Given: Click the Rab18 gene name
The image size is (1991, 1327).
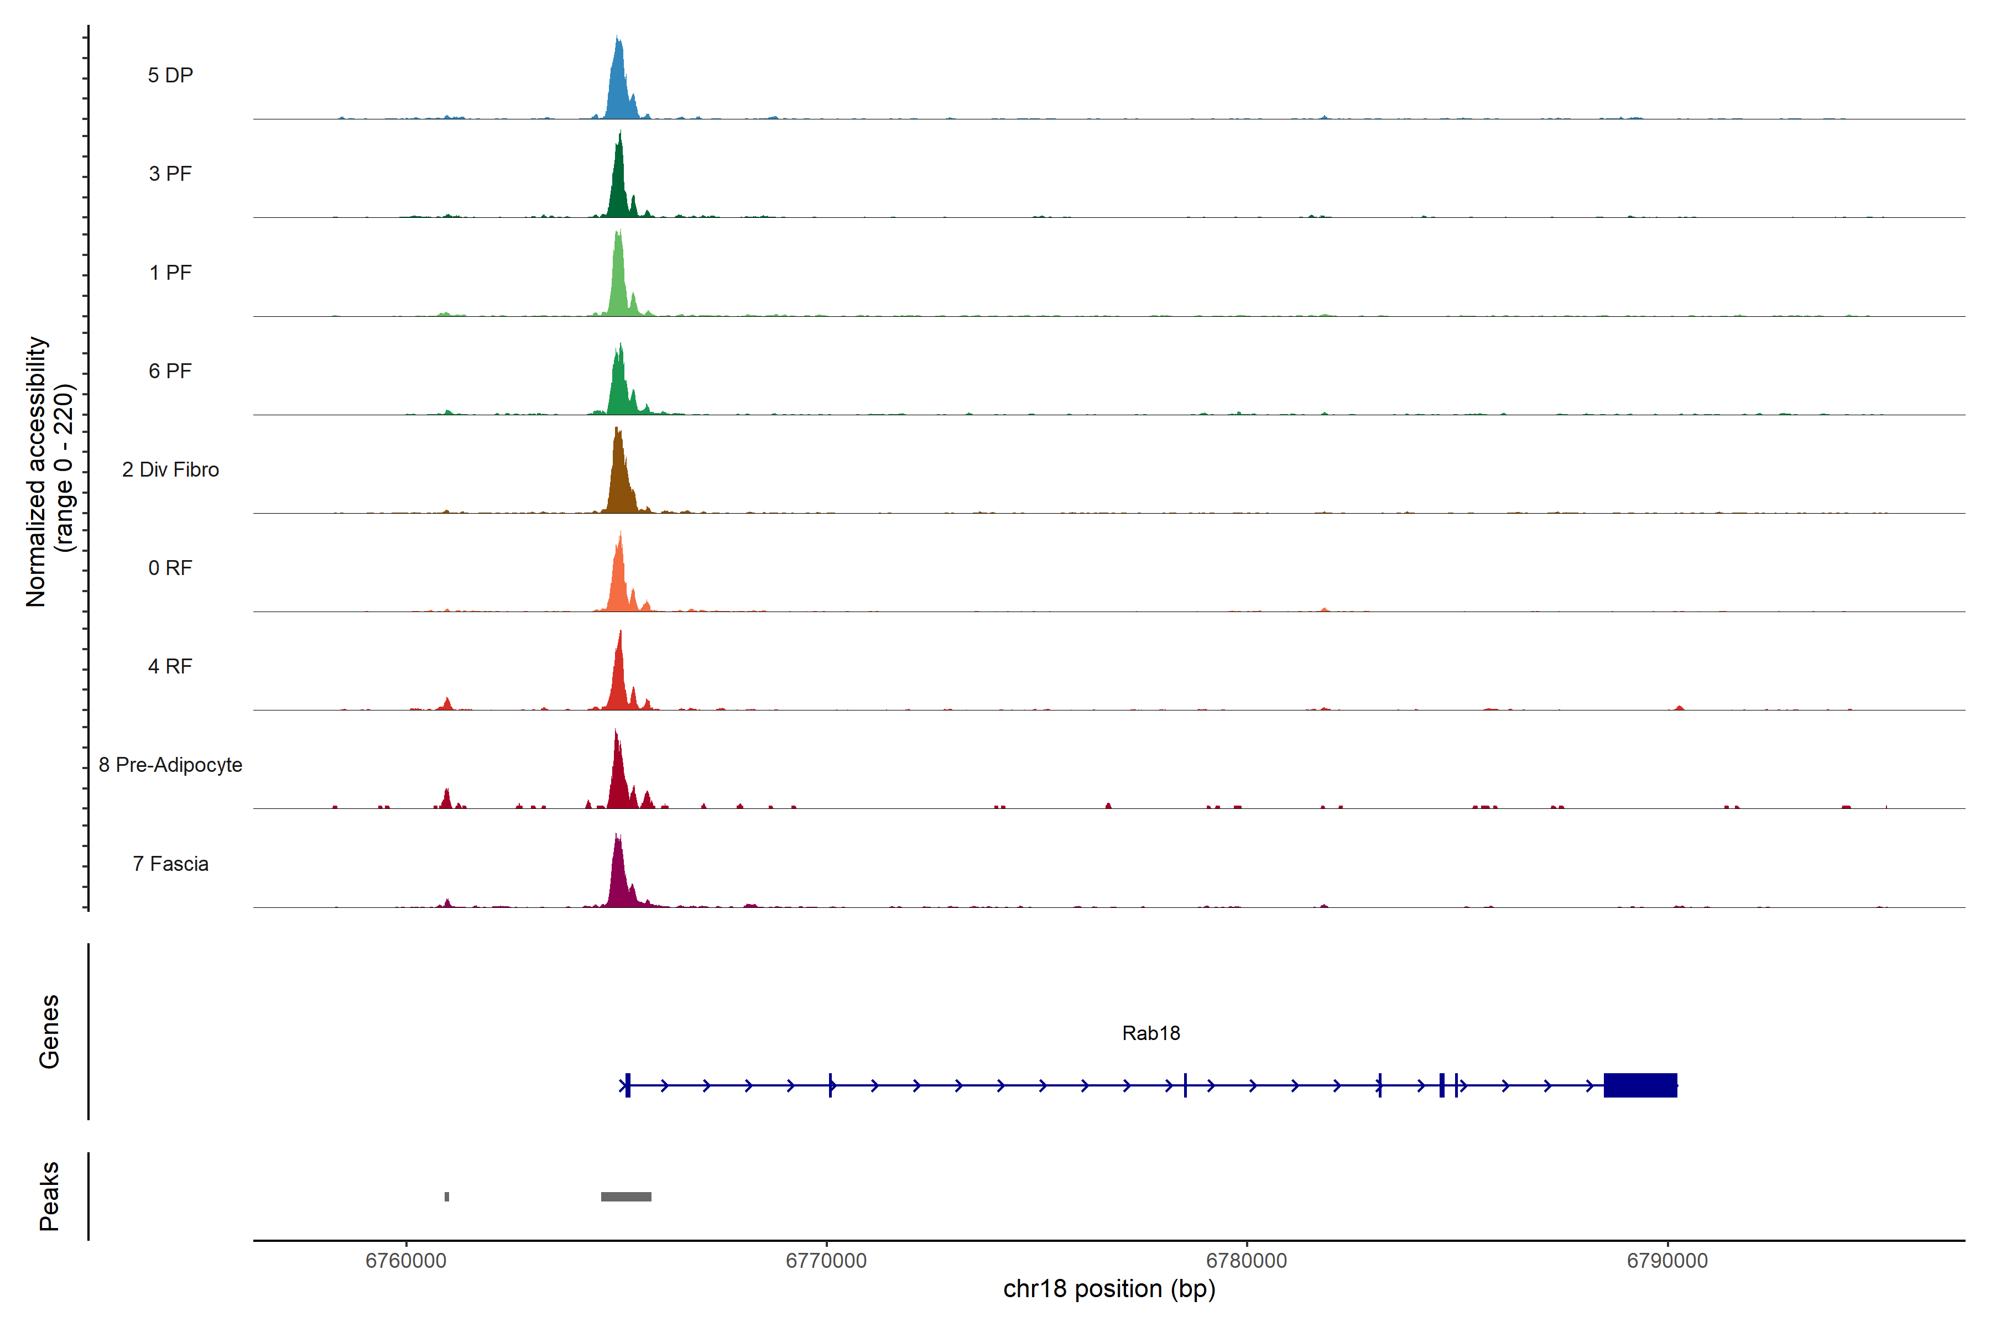Looking at the screenshot, I should tap(1150, 1032).
